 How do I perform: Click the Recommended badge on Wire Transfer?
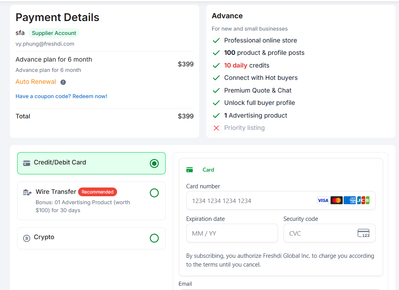[98, 192]
